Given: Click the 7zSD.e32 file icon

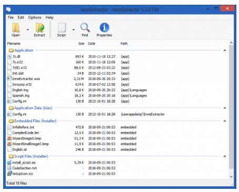Looking at the screenshot, I should click(x=9, y=68).
